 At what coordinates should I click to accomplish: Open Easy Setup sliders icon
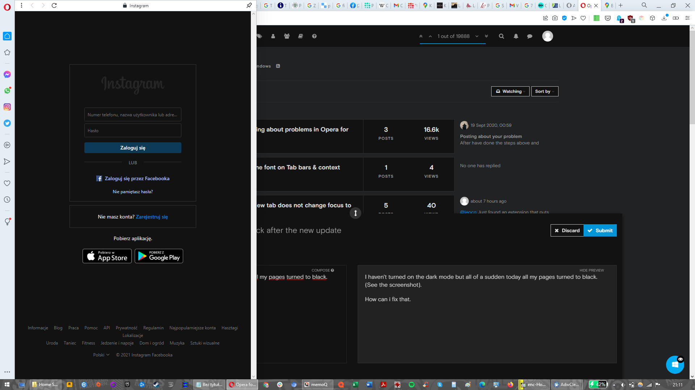pos(687,18)
